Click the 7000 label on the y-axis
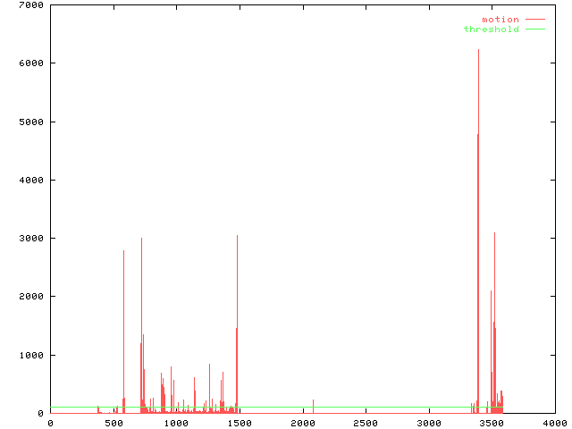572x429 pixels. [x=31, y=5]
